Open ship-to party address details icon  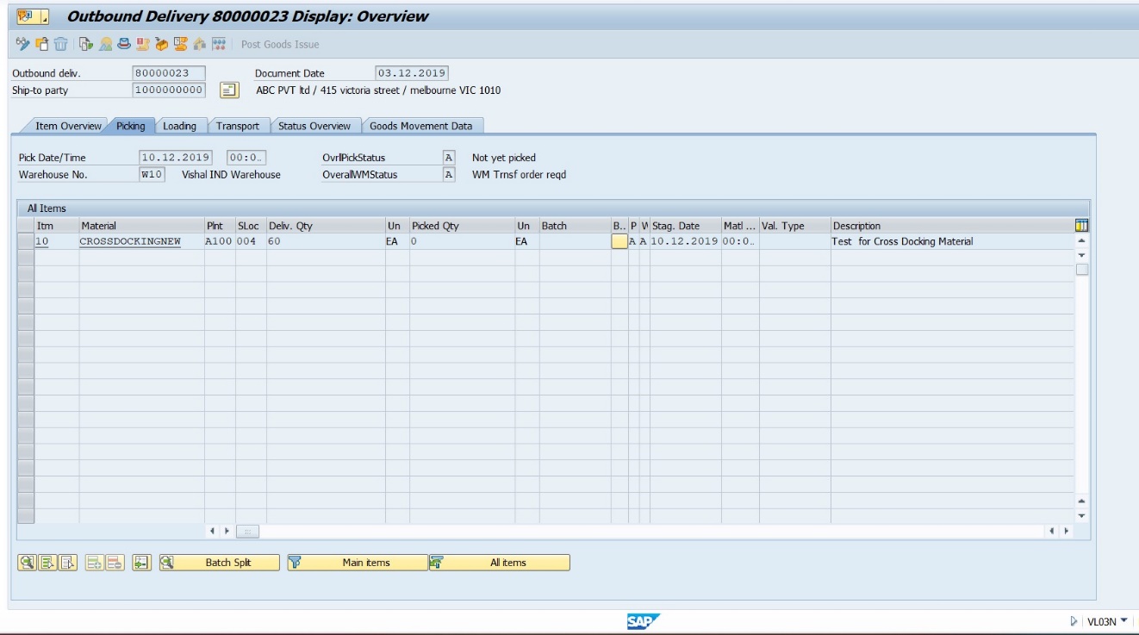pos(229,90)
